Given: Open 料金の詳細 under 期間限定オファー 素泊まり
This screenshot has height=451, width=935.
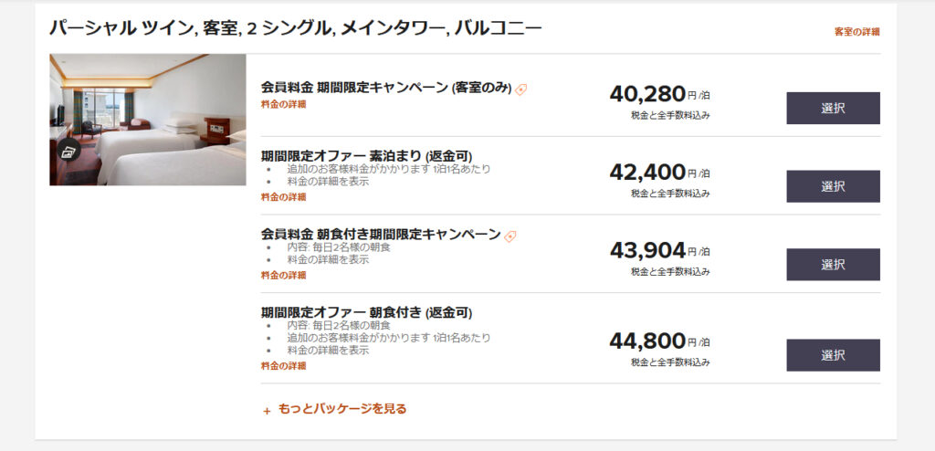Looking at the screenshot, I should 283,196.
